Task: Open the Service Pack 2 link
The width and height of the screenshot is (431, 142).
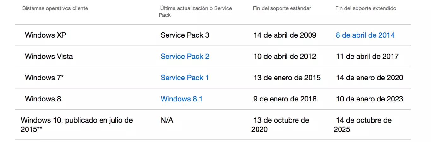Action: (185, 57)
